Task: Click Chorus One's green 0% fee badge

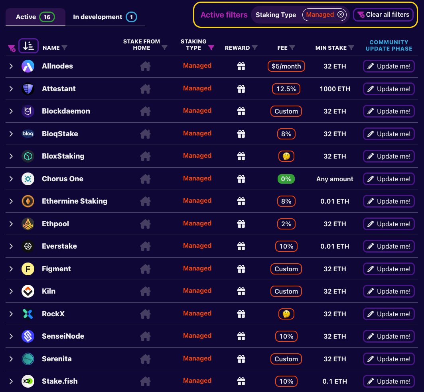Action: pyautogui.click(x=286, y=179)
